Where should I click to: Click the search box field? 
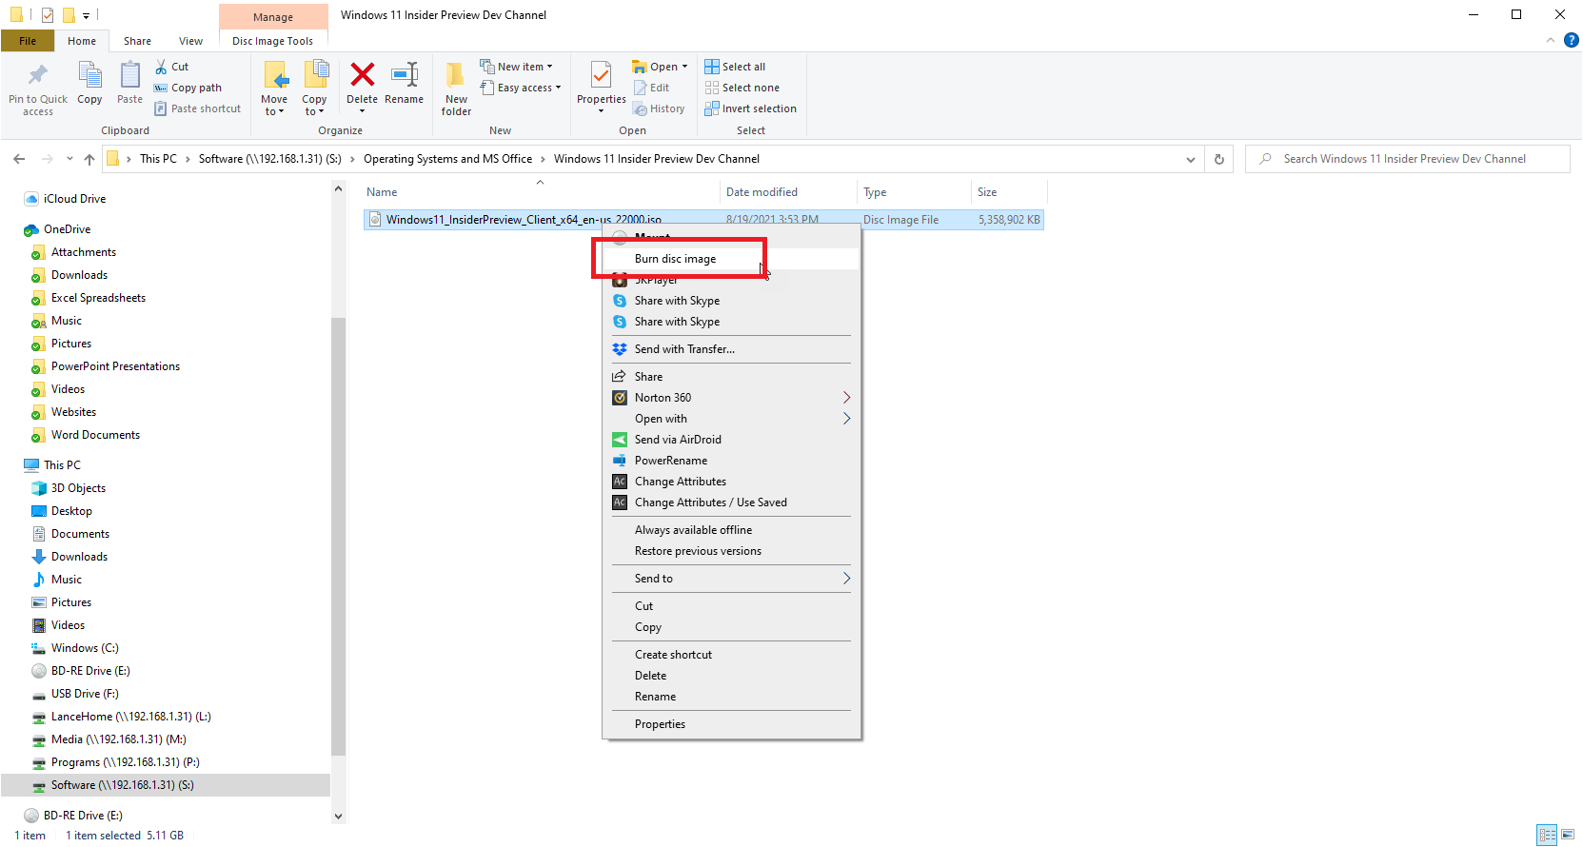1407,159
